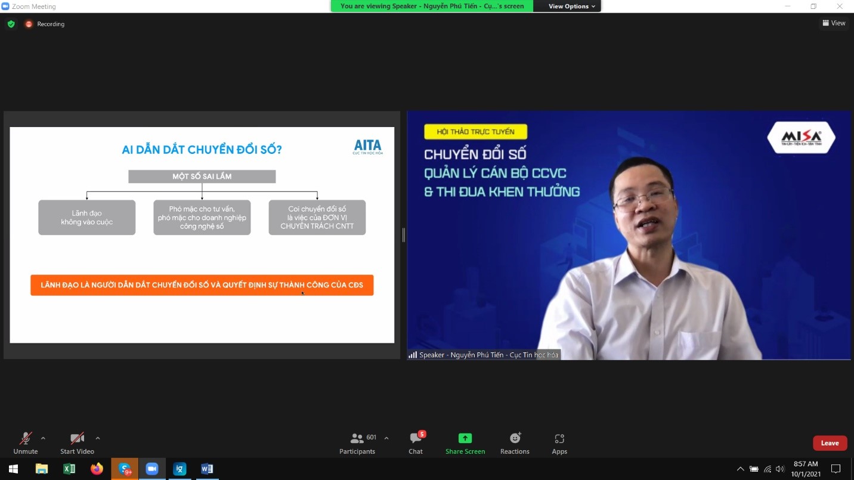Start video with the camera button
Image resolution: width=854 pixels, height=480 pixels.
tap(77, 443)
